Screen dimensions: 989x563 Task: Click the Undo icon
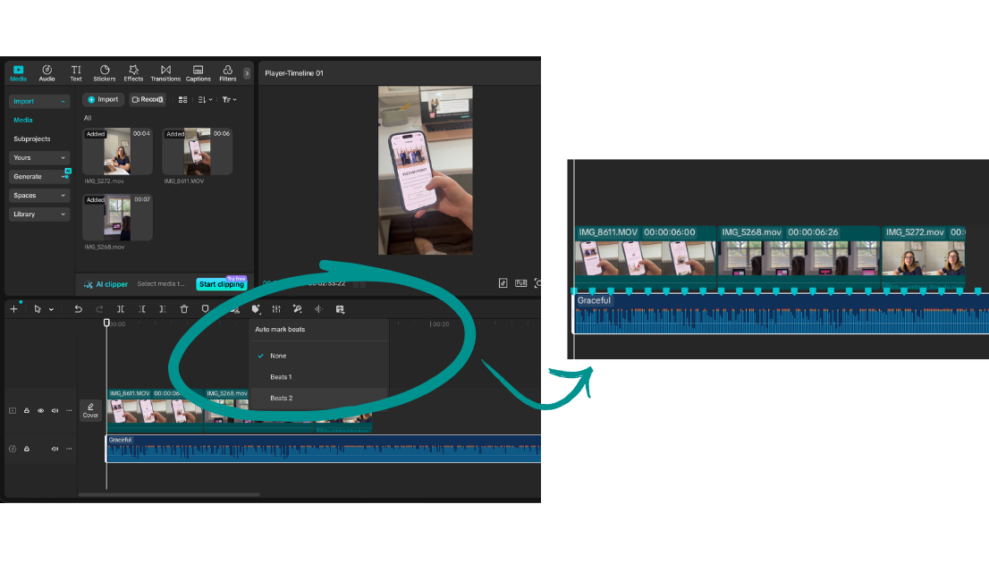pyautogui.click(x=78, y=309)
